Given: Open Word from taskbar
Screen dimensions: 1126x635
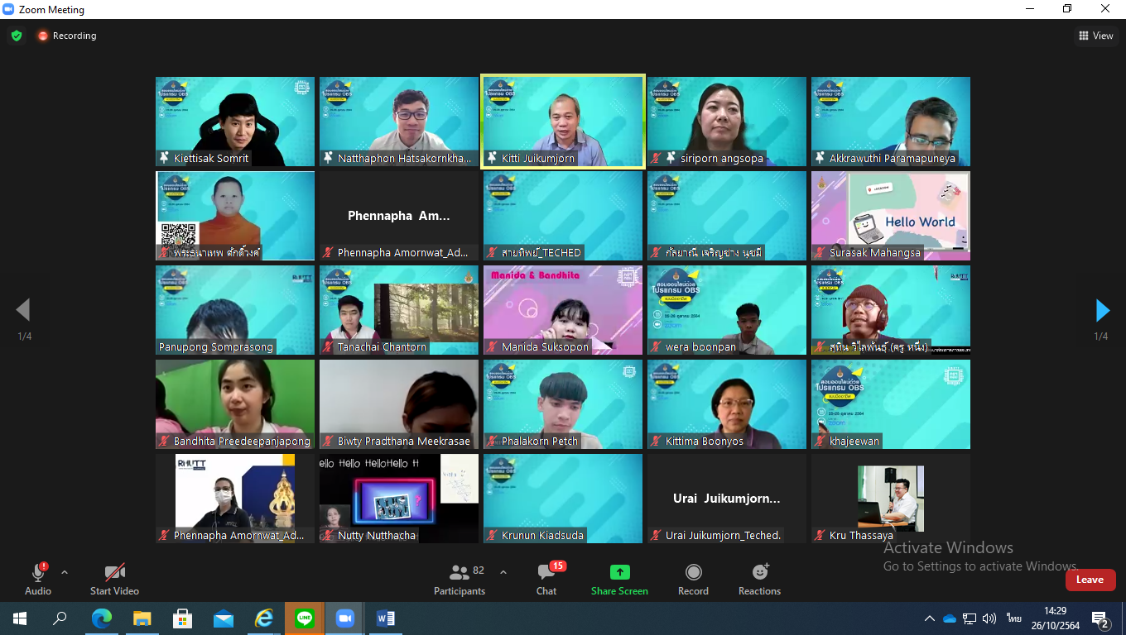Looking at the screenshot, I should pos(386,618).
